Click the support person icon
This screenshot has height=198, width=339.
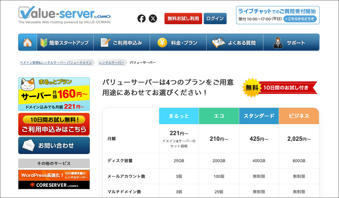278,43
